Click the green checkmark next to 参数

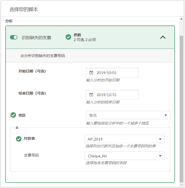(x=68, y=37)
